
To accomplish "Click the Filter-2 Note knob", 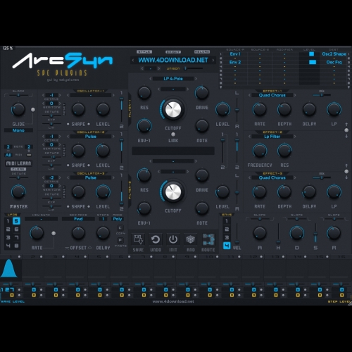I will [202, 208].
